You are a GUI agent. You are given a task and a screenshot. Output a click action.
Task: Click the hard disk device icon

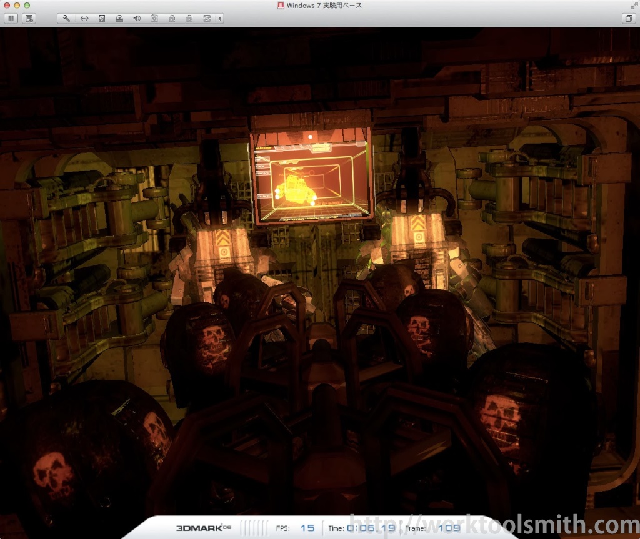[x=102, y=18]
